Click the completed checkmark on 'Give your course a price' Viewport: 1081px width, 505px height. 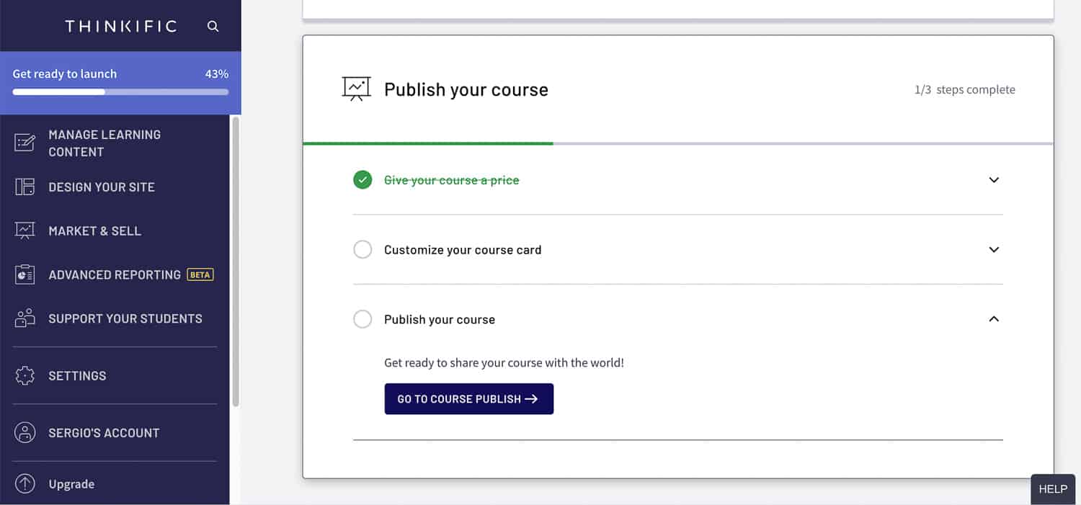pyautogui.click(x=362, y=179)
